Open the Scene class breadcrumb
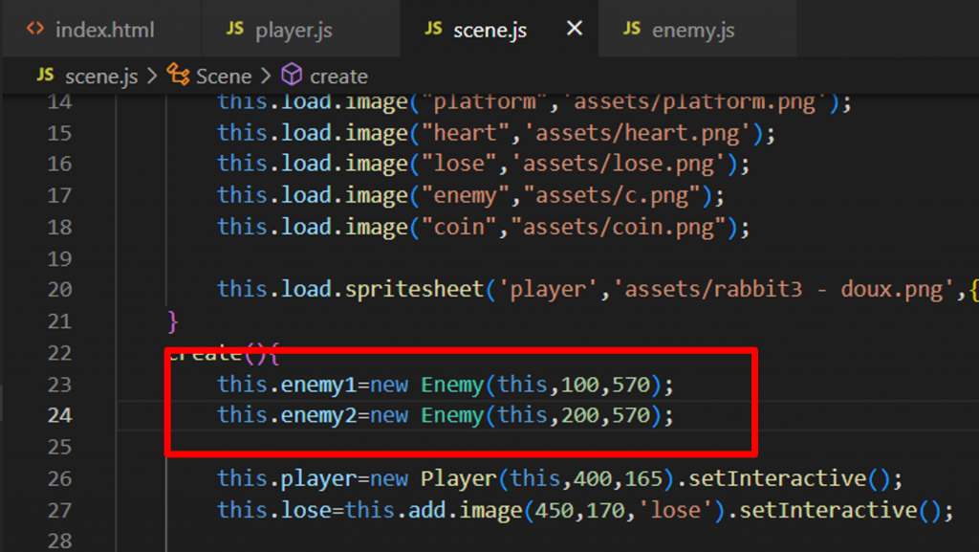The width and height of the screenshot is (979, 552). point(224,77)
